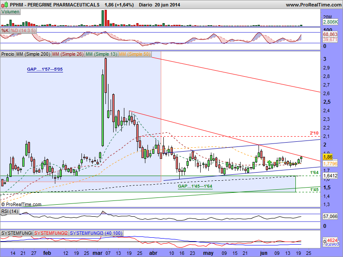The width and height of the screenshot is (343, 257).
Task: Click the abr label on date axis
Action: click(153, 253)
